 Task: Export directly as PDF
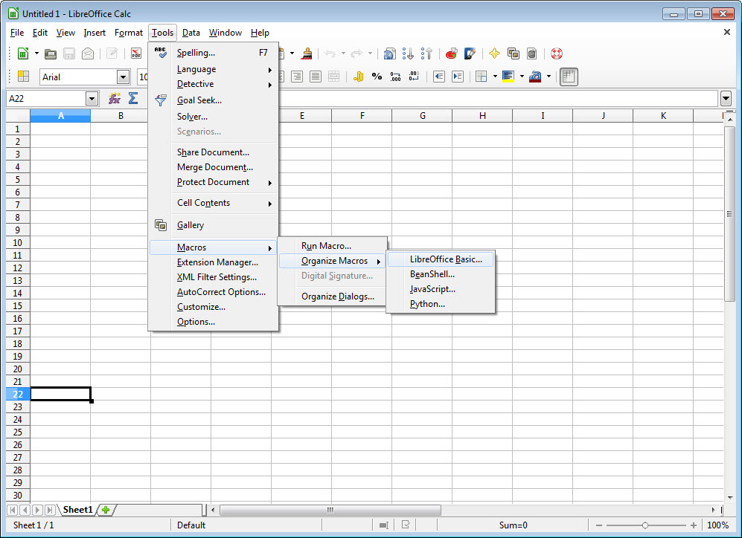click(136, 54)
